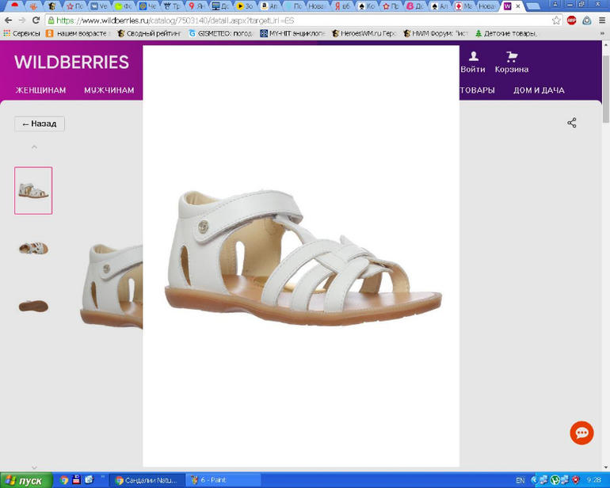Viewport: 610px width, 488px height.
Task: Go to Wildberries home via logo
Action: tap(71, 63)
